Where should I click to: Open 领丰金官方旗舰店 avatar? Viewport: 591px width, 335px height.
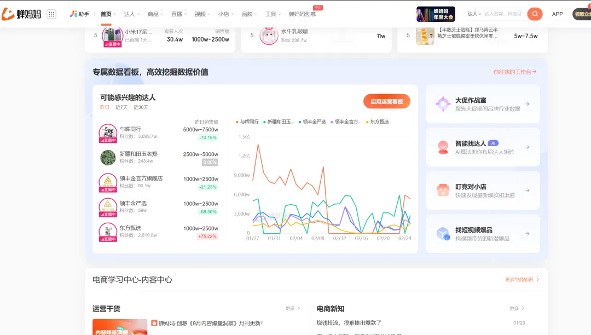[x=108, y=182]
